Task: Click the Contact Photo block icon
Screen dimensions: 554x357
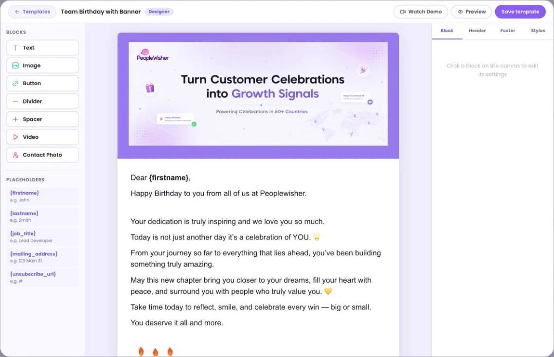Action: click(15, 155)
